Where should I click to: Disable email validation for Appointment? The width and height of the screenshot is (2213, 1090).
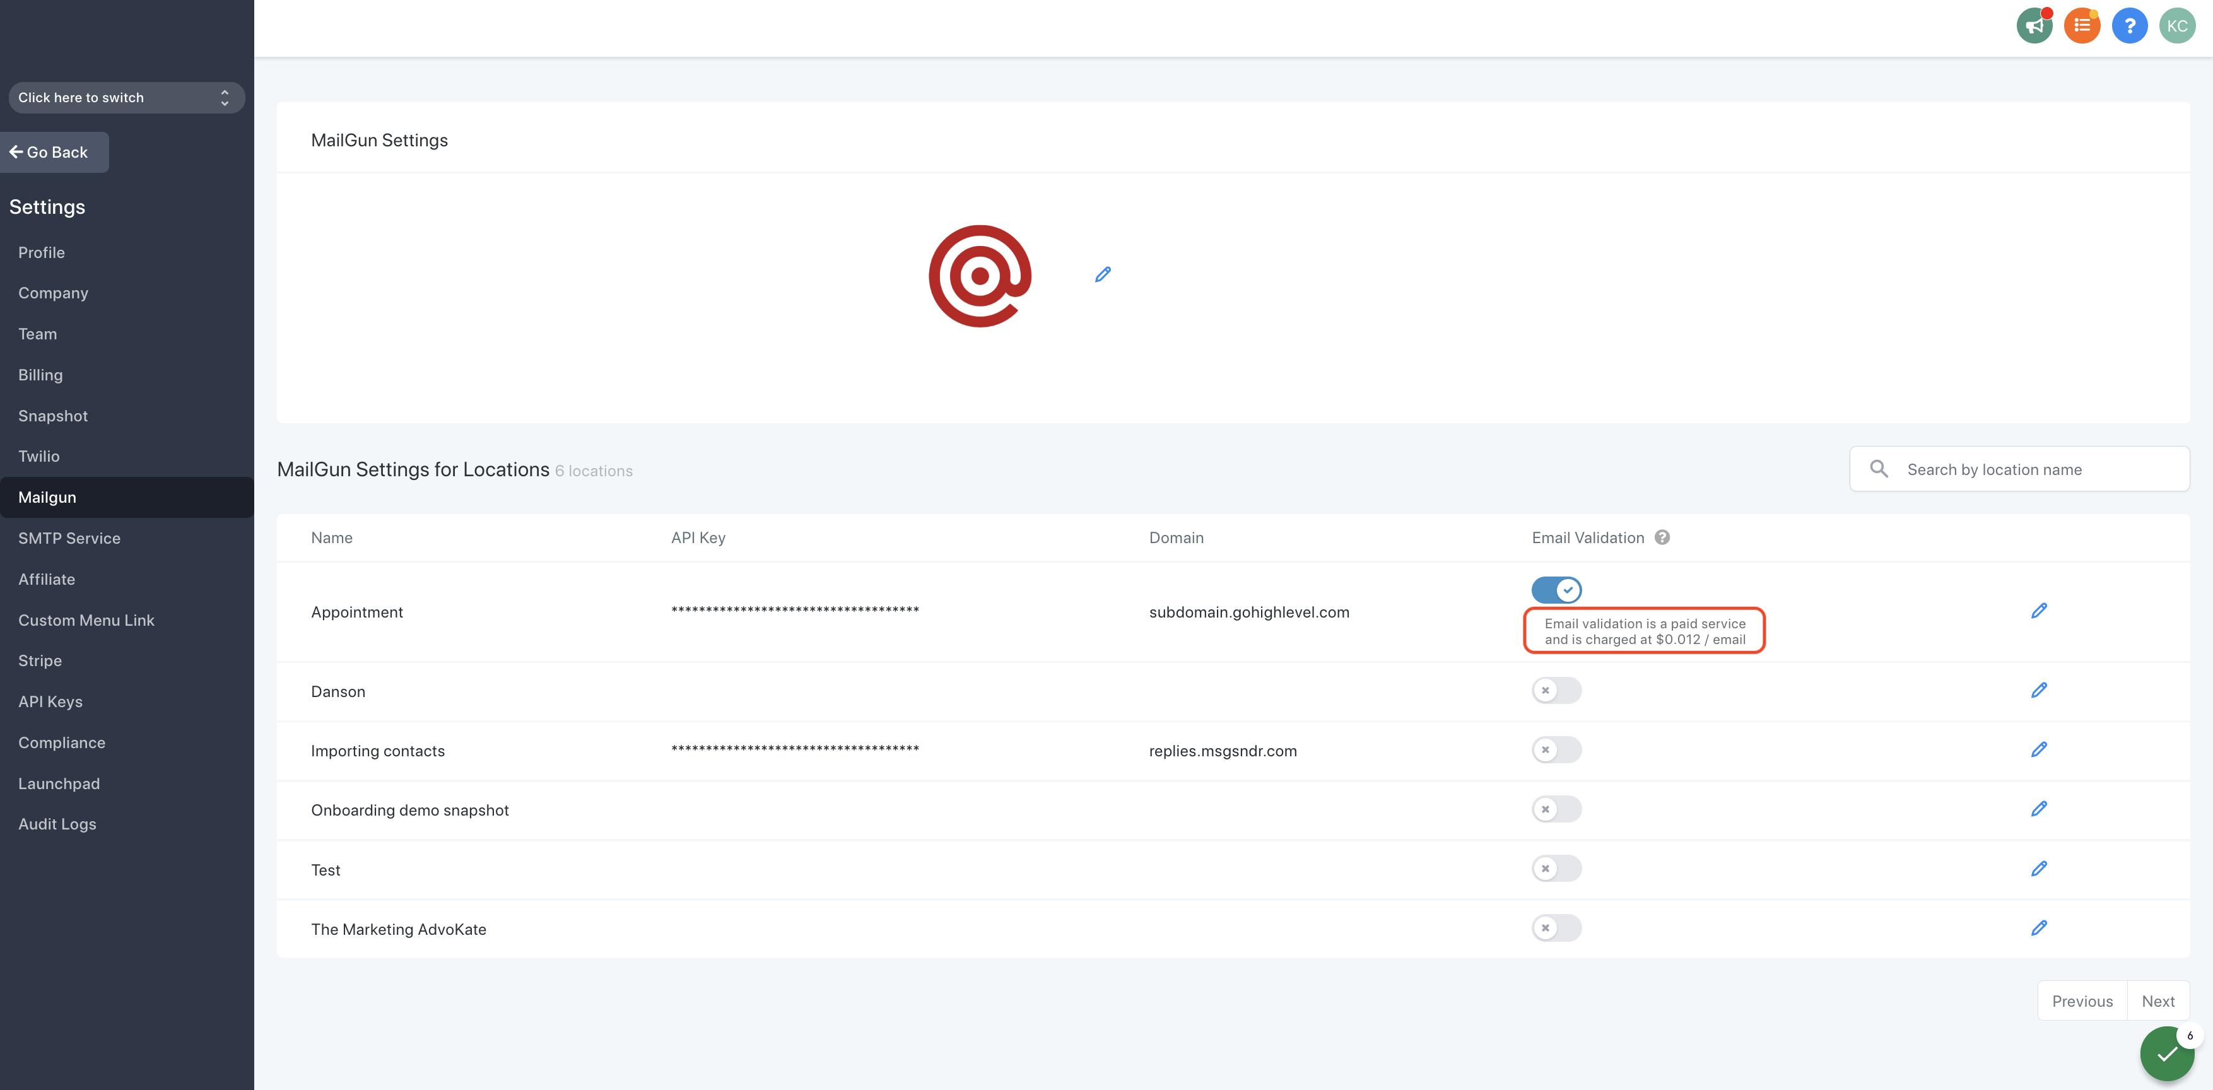[1556, 590]
